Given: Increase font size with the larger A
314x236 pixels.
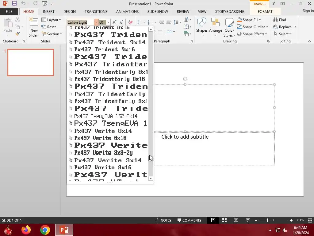Looking at the screenshot, I should 114,22.
